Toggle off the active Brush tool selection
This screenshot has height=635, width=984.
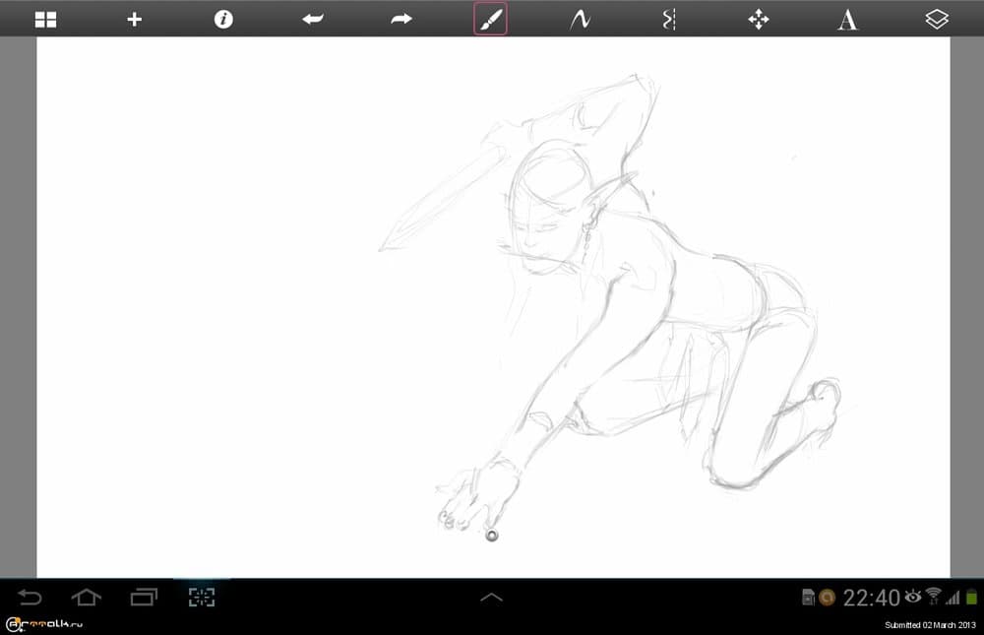(x=490, y=19)
